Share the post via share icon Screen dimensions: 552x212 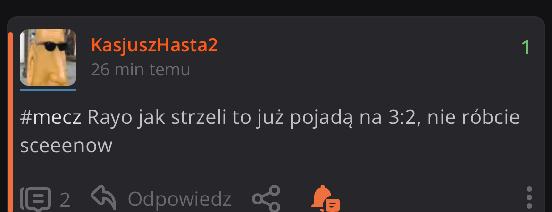266,198
